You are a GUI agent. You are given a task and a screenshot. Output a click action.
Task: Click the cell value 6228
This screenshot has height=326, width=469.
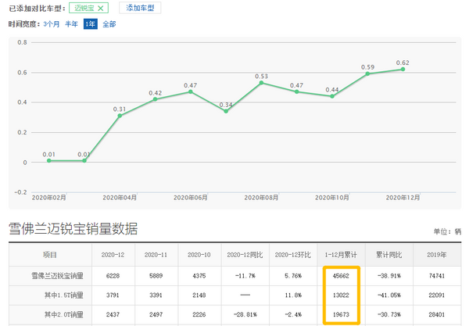113,276
